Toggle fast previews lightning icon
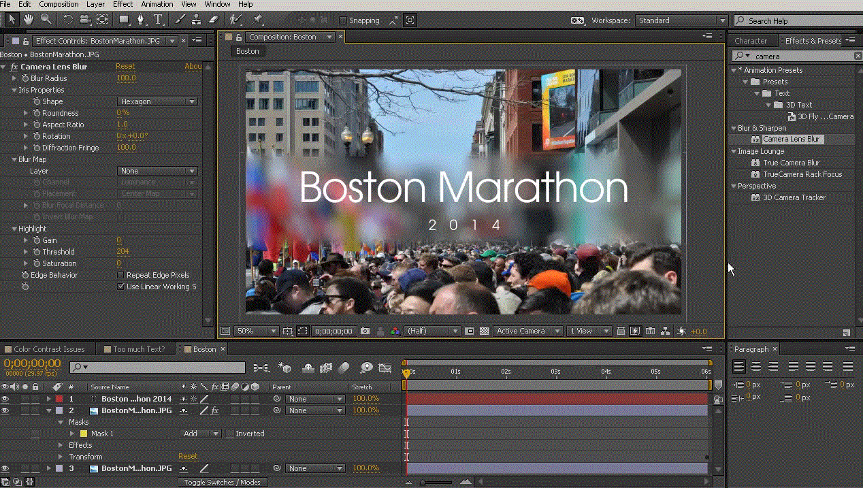The width and height of the screenshot is (863, 488). point(635,331)
